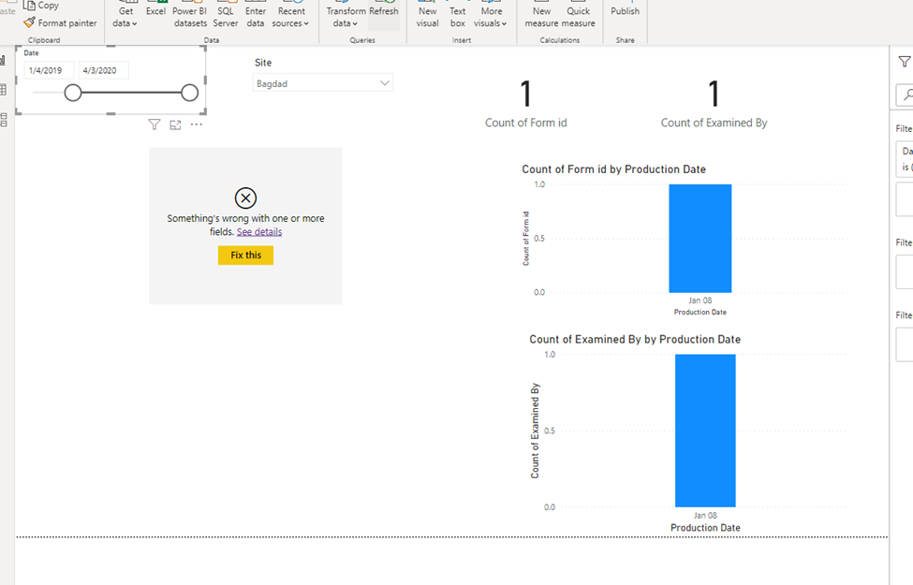Open the Get data dropdown
The image size is (913, 585).
(125, 16)
